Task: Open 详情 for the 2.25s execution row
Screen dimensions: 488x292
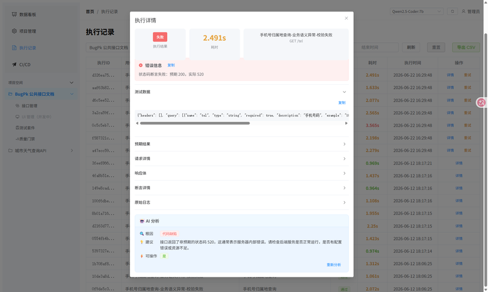Action: tap(459, 226)
